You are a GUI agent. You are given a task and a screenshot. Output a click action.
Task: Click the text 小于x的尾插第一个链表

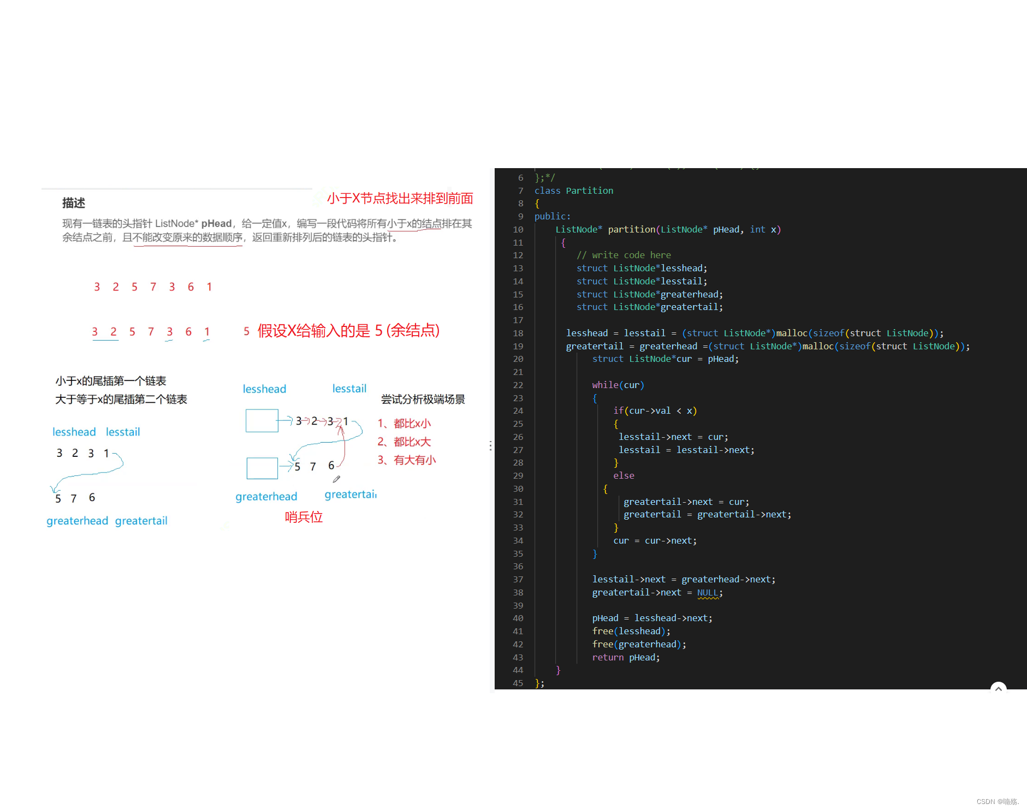[x=111, y=381]
